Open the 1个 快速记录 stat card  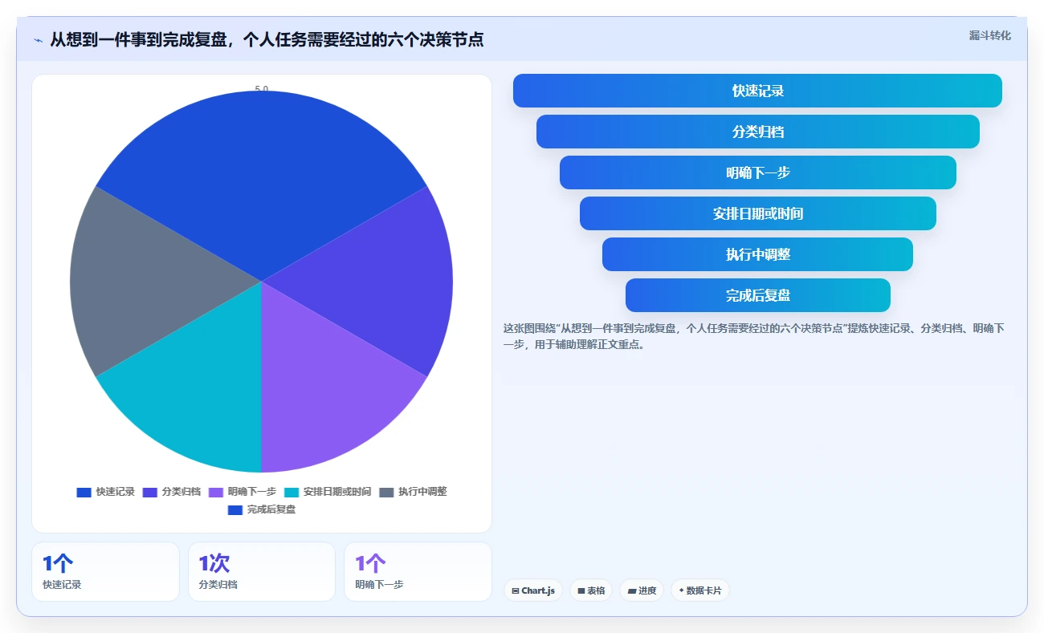(105, 571)
